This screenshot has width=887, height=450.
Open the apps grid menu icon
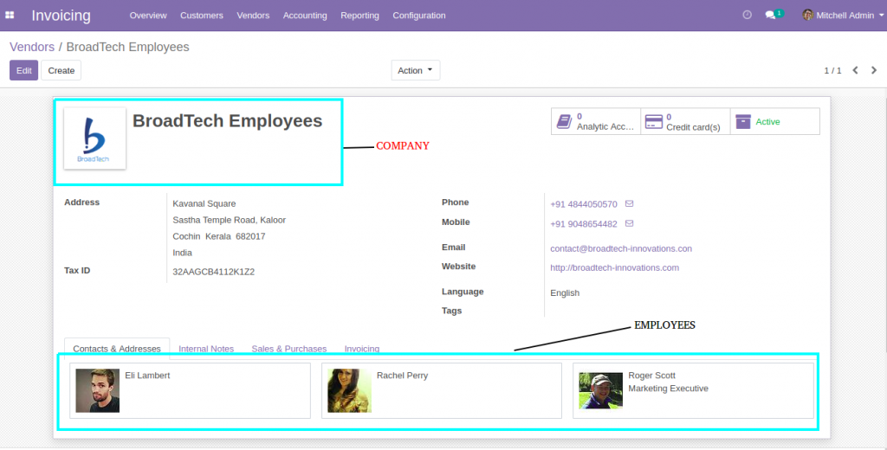tap(10, 16)
